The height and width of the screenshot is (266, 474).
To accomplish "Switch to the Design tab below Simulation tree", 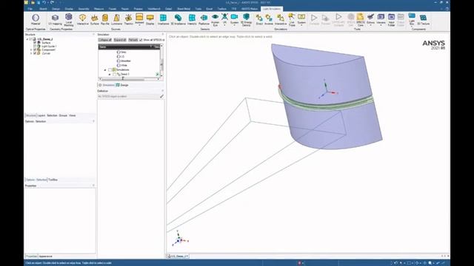I will (x=122, y=85).
